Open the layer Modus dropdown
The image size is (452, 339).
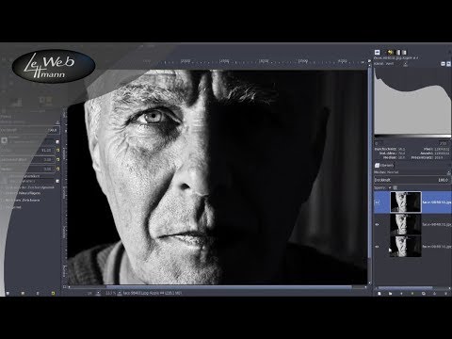412,172
